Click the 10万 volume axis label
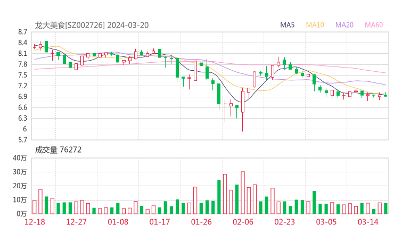The image size is (394, 234). [x=20, y=200]
